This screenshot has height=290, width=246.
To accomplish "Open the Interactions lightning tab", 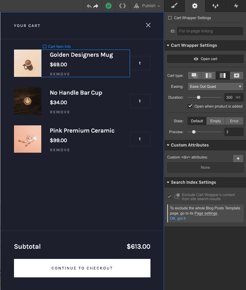I will click(236, 6).
